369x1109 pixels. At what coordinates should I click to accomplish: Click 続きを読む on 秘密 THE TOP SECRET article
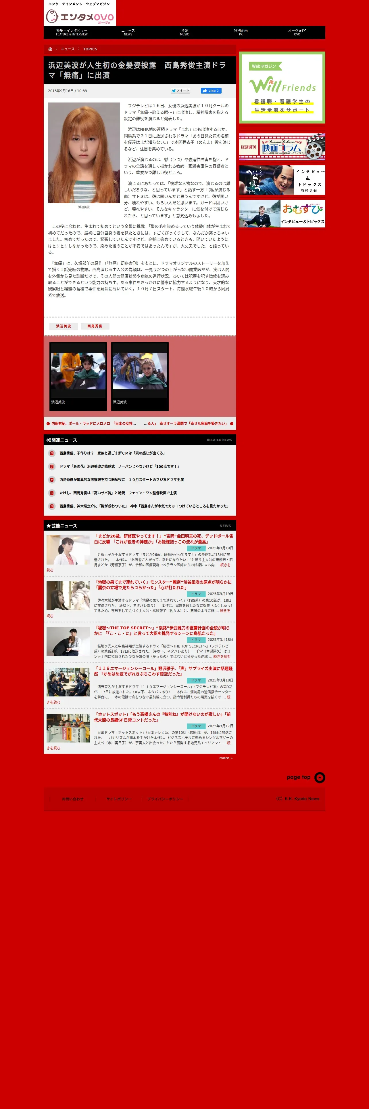coord(222,656)
